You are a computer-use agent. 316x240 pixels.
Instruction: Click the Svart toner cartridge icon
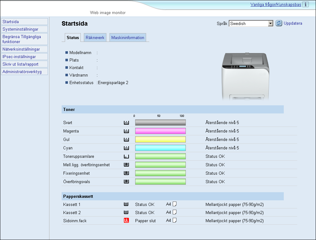(x=126, y=122)
